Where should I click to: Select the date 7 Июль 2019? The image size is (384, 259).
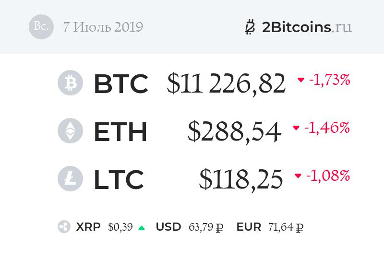click(x=103, y=27)
